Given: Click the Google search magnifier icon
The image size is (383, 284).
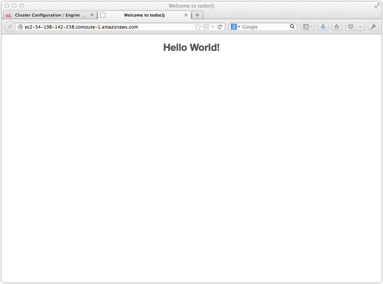Looking at the screenshot, I should (x=292, y=27).
